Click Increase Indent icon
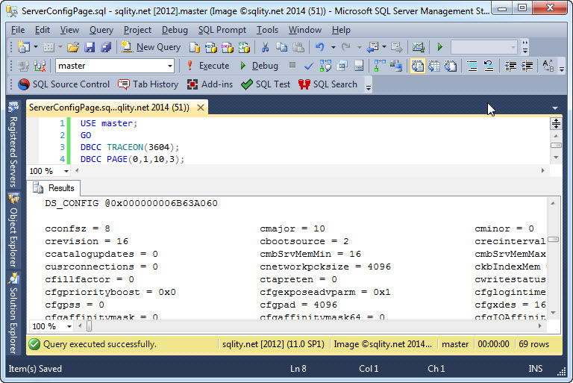Viewport: 573px width, 383px height. (x=527, y=66)
